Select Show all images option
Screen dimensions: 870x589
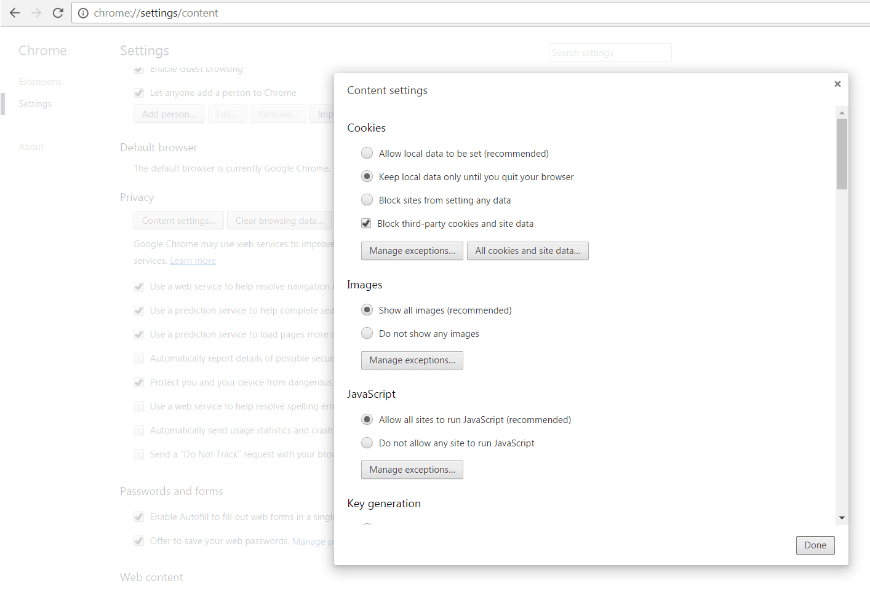coord(367,310)
